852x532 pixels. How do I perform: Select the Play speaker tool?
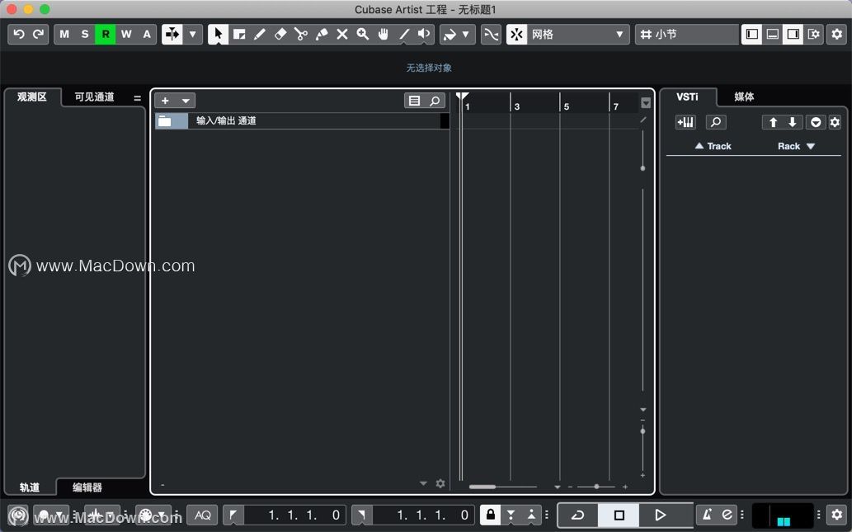point(424,35)
